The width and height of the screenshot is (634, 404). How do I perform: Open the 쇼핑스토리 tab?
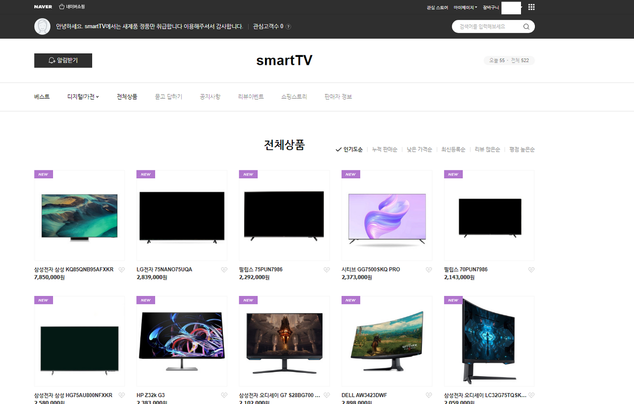[294, 97]
